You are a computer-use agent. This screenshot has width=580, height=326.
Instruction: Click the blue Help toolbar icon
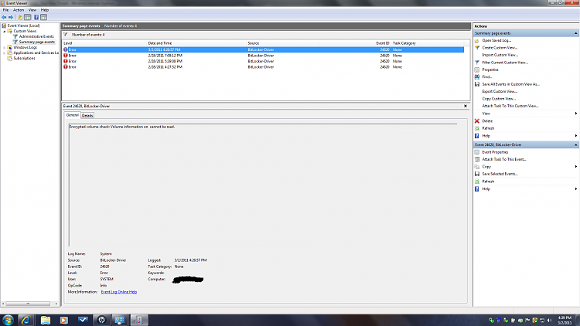point(36,17)
